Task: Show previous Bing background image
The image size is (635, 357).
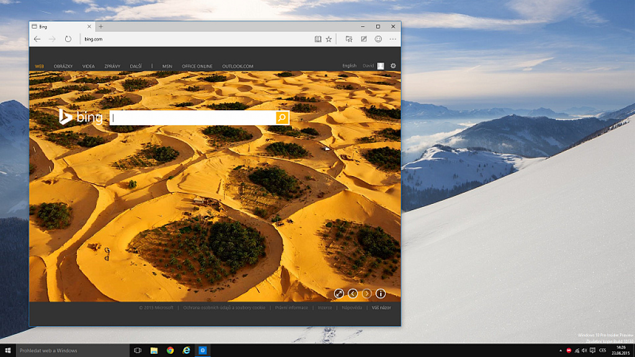Action: coord(353,294)
